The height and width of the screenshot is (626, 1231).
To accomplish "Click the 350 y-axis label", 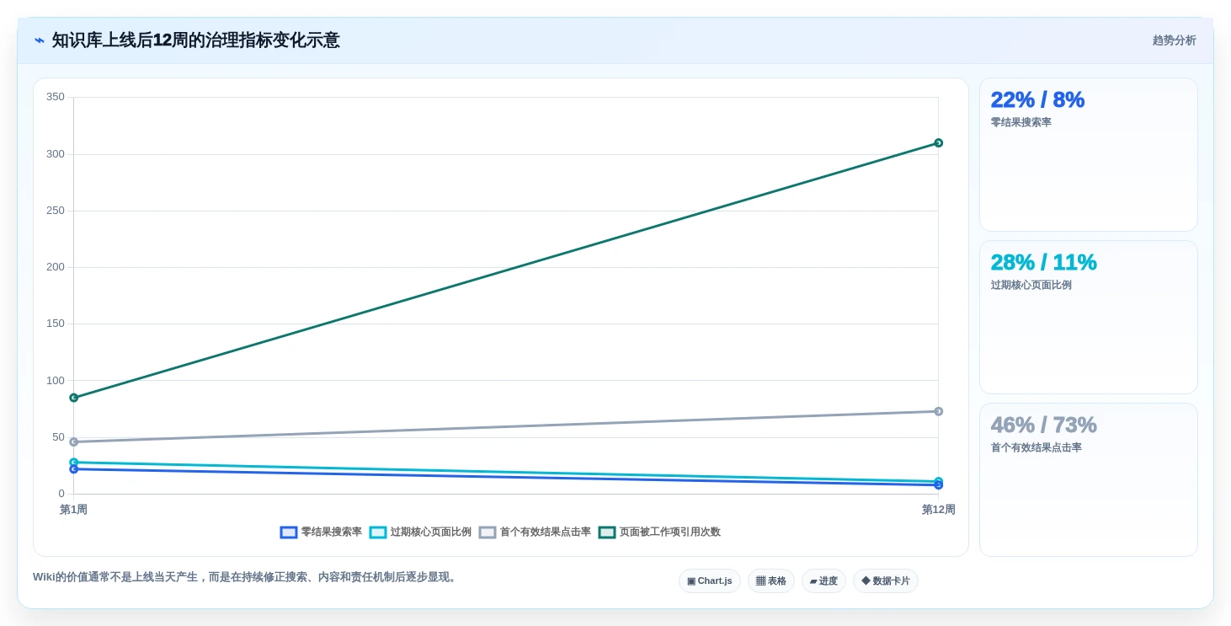I will [56, 97].
